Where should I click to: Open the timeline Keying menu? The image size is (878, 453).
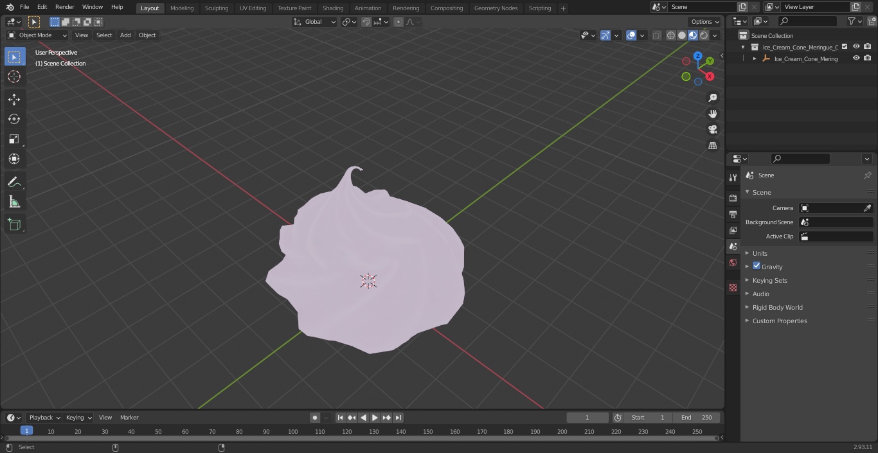tap(78, 418)
